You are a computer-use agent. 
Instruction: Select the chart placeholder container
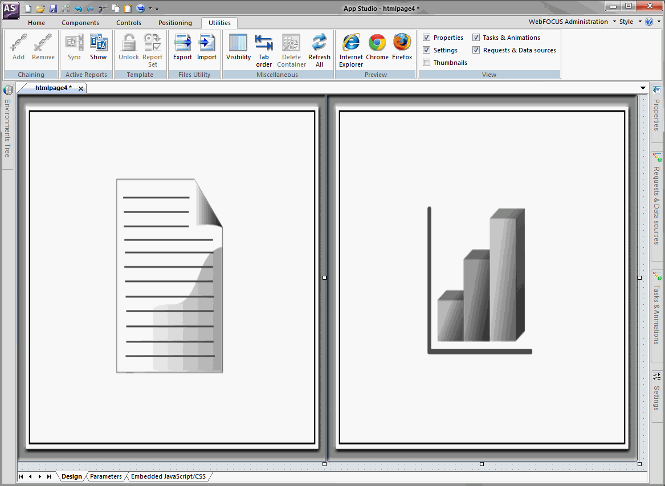482,277
